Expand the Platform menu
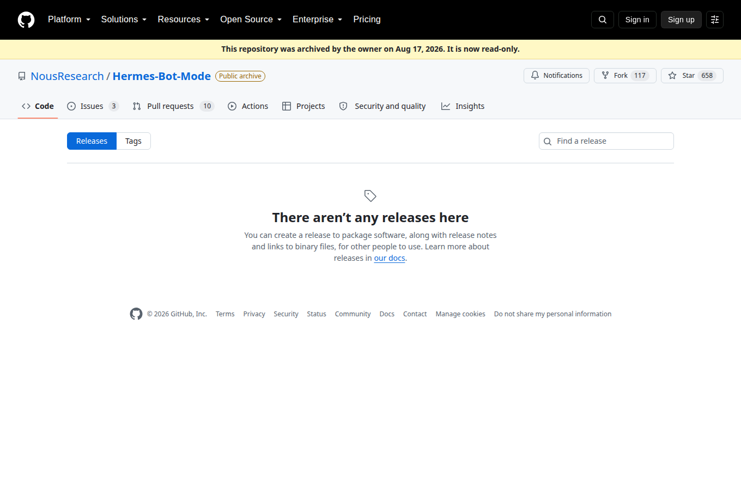 click(x=69, y=20)
